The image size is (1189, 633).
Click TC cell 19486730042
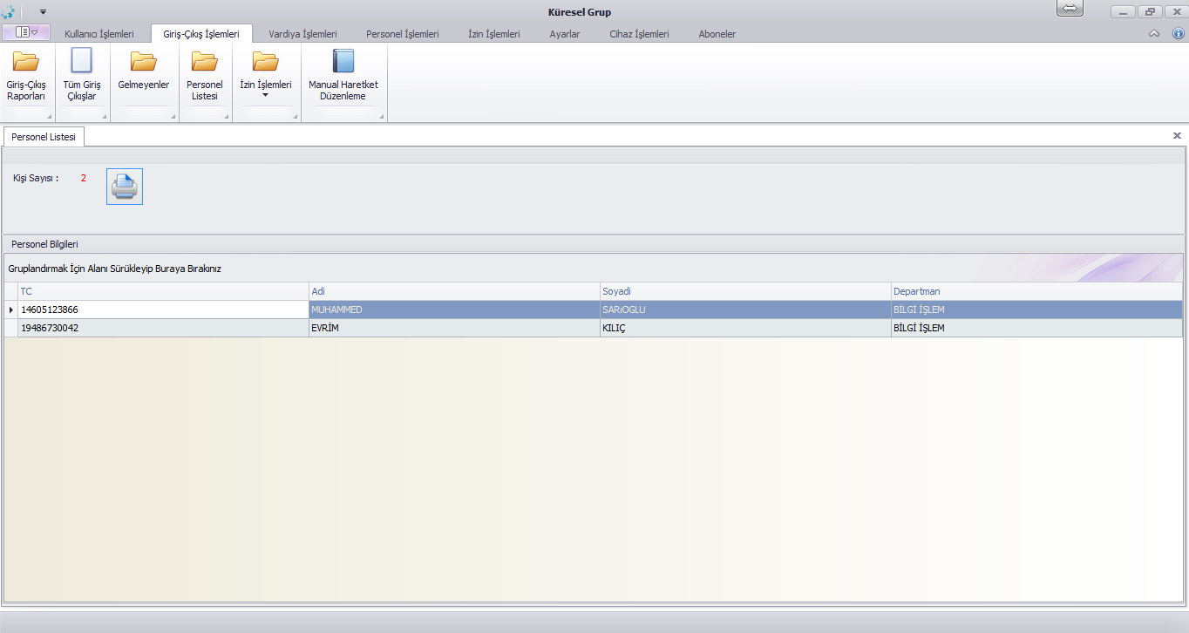coord(163,329)
